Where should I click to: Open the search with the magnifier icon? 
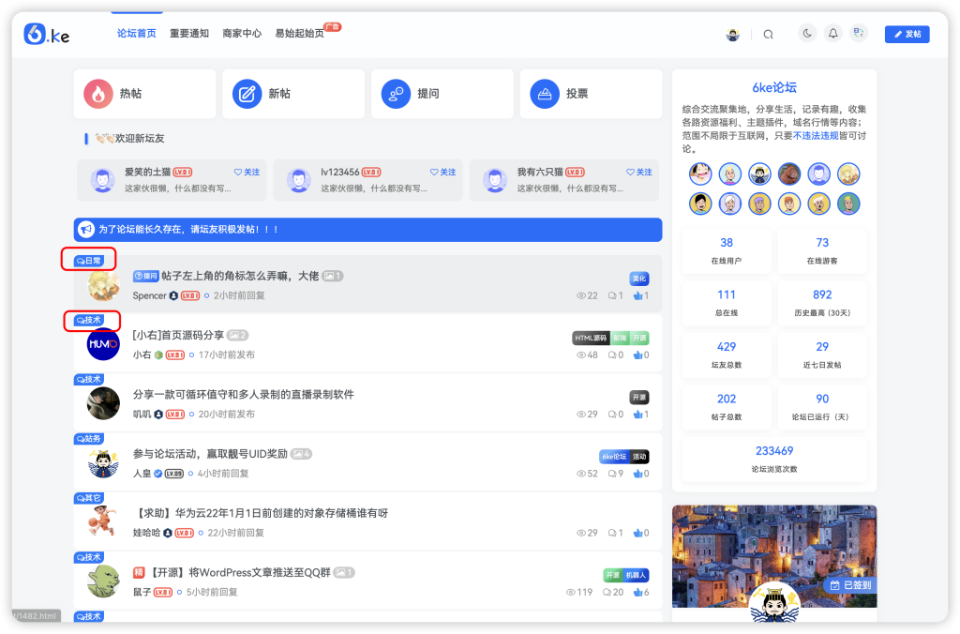click(768, 33)
